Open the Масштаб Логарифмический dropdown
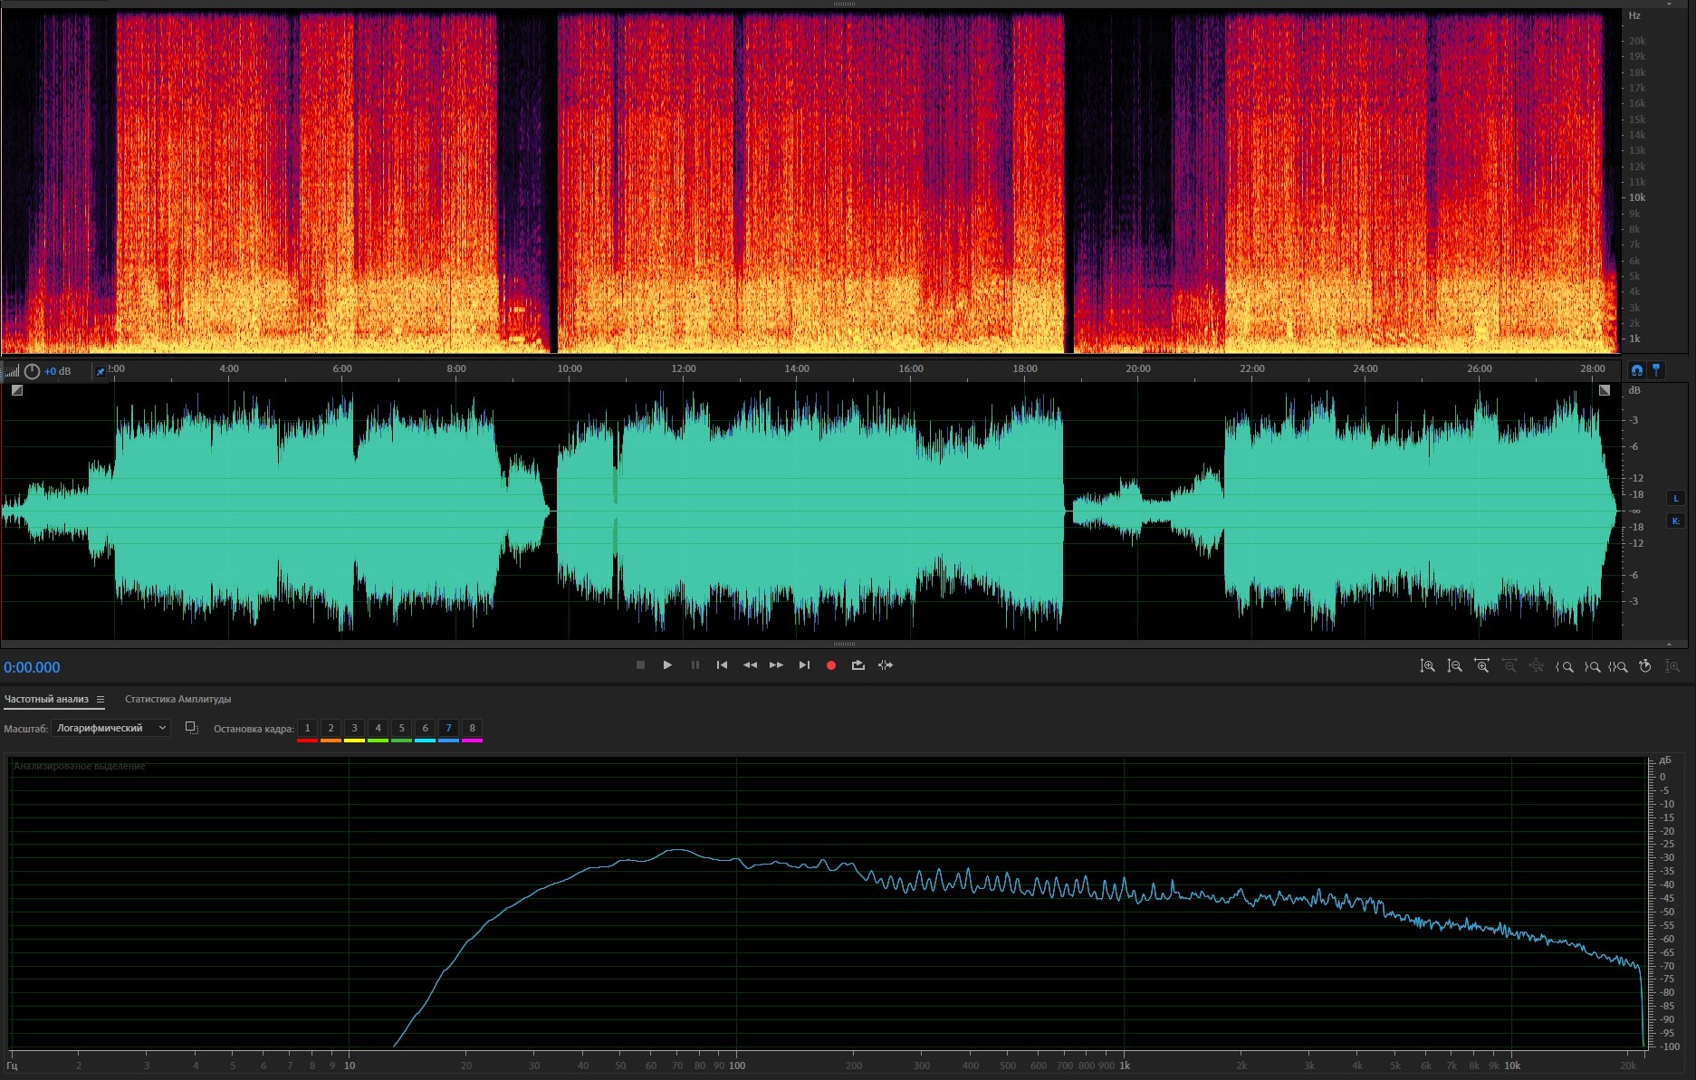This screenshot has height=1080, width=1696. pyautogui.click(x=110, y=728)
